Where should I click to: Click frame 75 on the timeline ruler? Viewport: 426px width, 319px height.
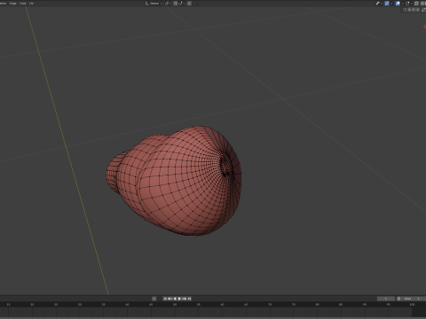coord(293,304)
